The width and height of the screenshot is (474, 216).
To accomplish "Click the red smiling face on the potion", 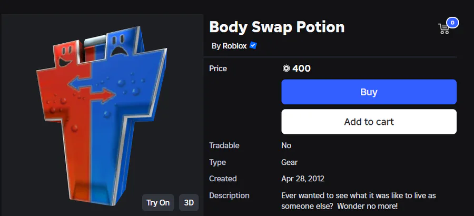I will click(x=66, y=56).
